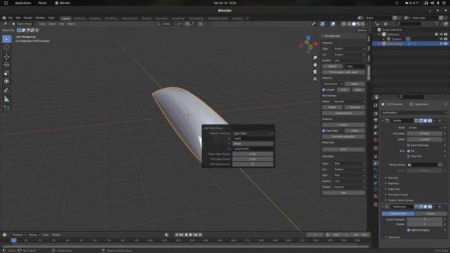Click the viewport zoom magnifier icon
The width and height of the screenshot is (450, 253).
click(315, 58)
